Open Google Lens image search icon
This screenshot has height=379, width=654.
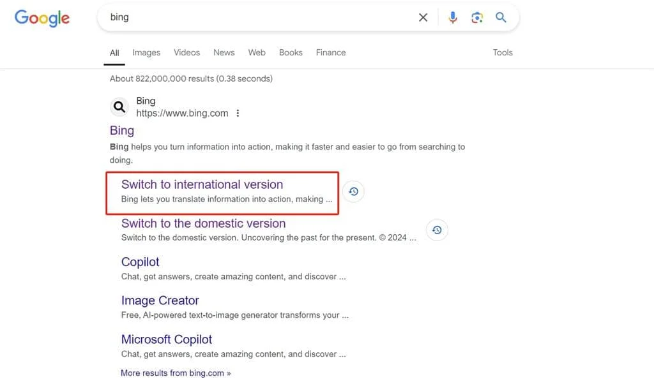pyautogui.click(x=476, y=17)
